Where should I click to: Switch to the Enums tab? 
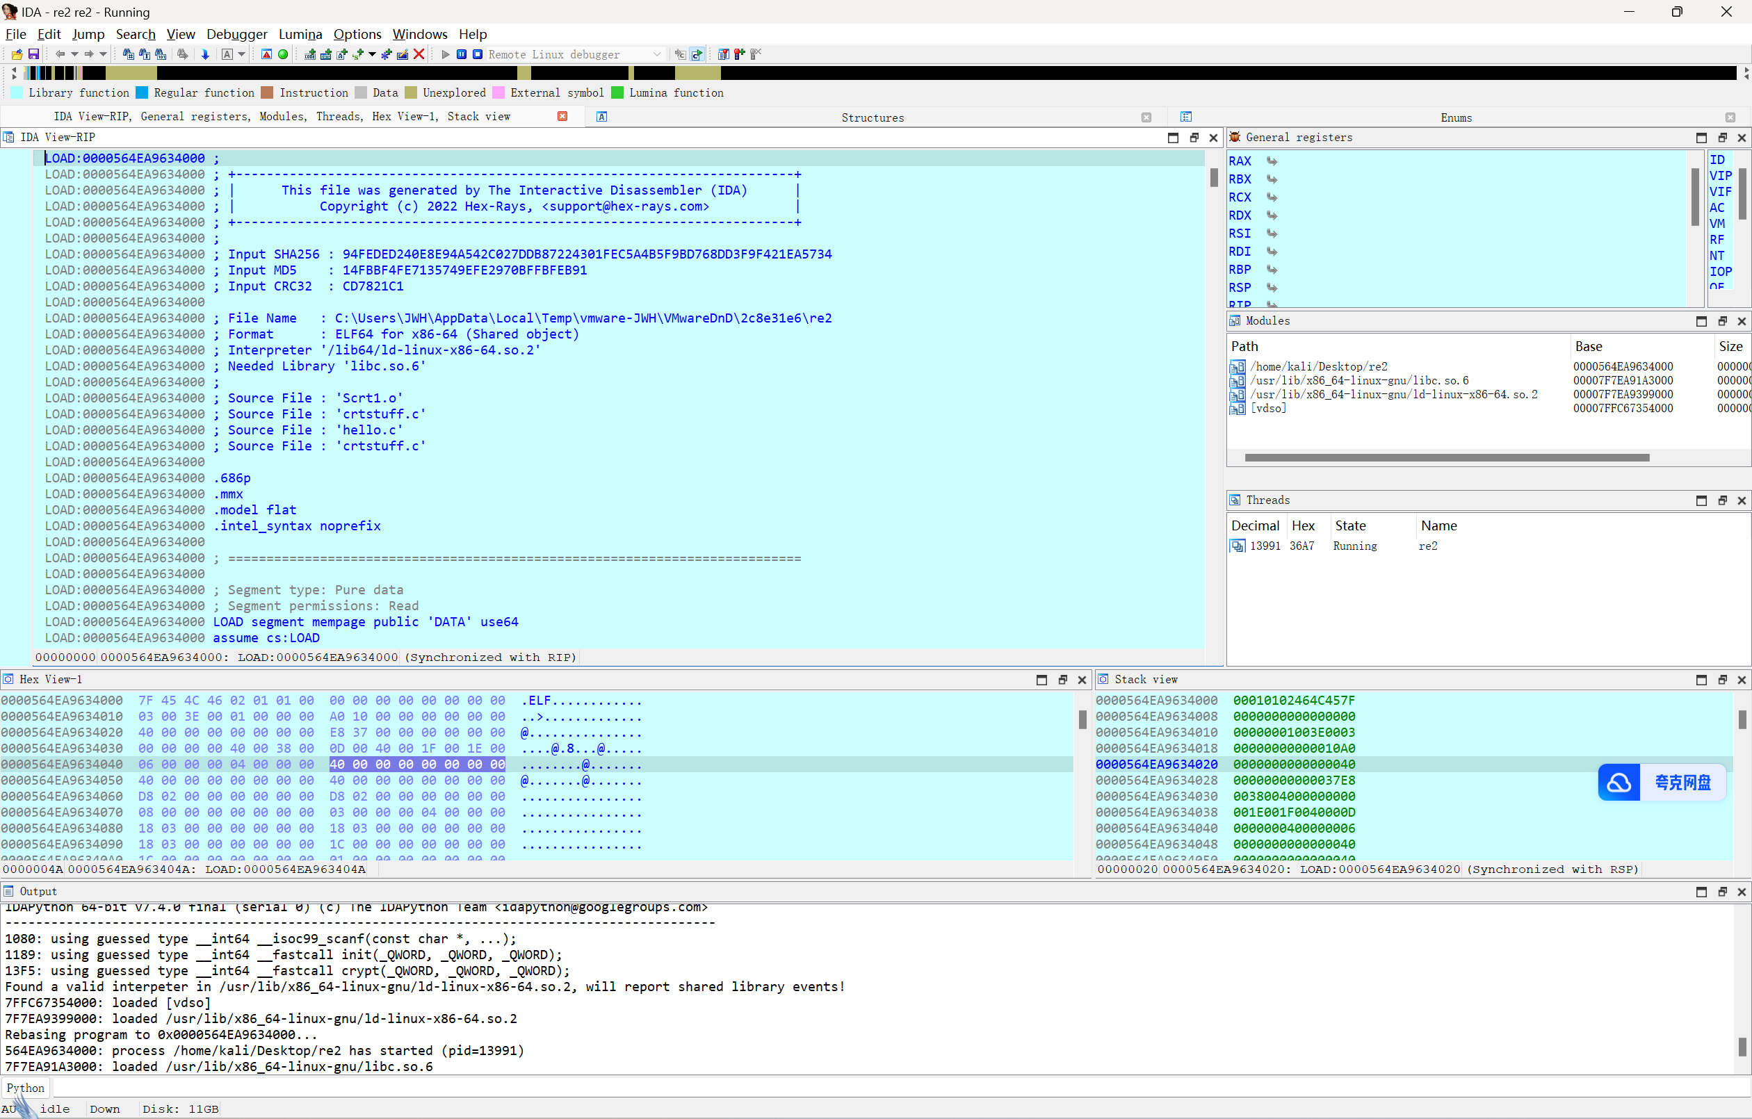[1456, 117]
